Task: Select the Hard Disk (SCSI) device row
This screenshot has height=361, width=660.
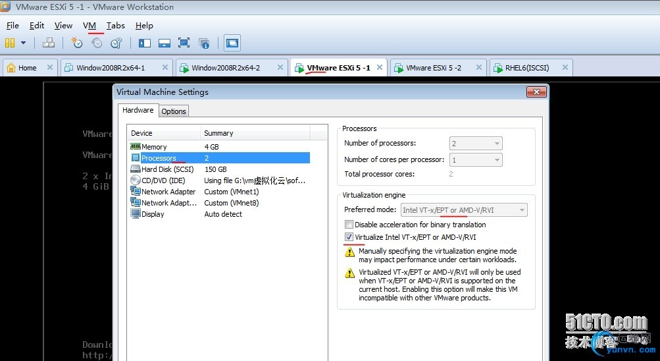Action: (x=219, y=169)
